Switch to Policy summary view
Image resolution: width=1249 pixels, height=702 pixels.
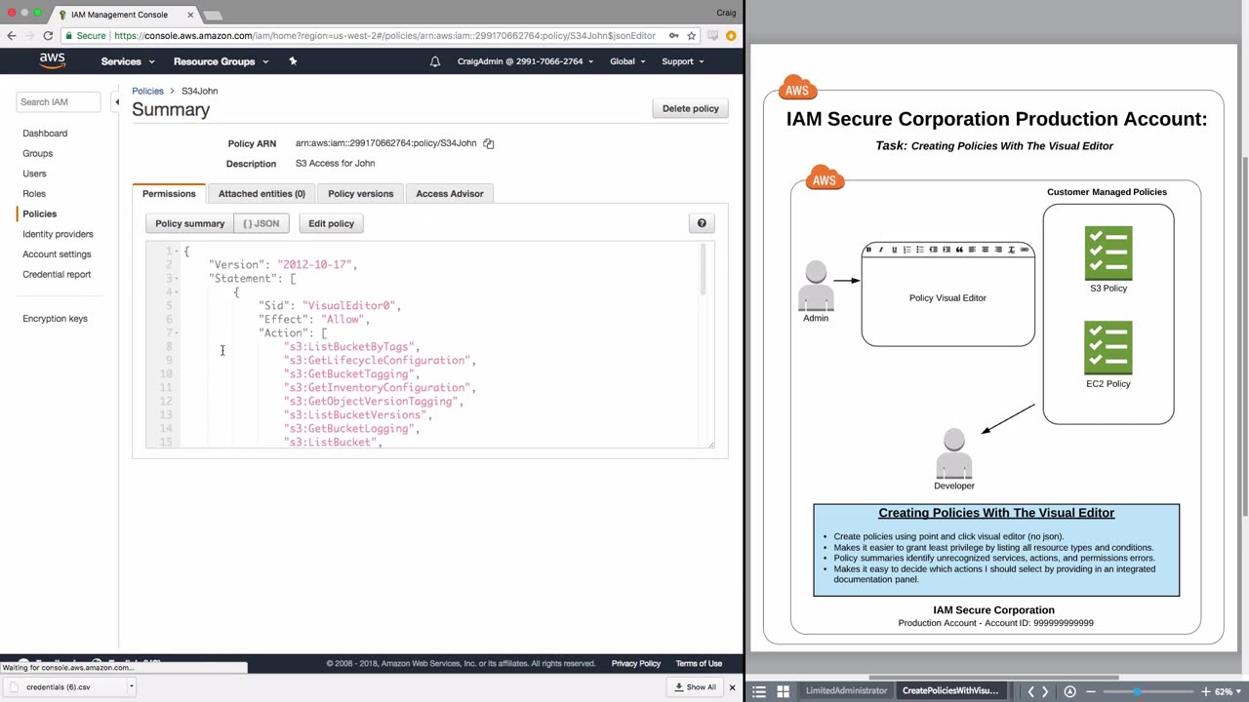tap(190, 223)
